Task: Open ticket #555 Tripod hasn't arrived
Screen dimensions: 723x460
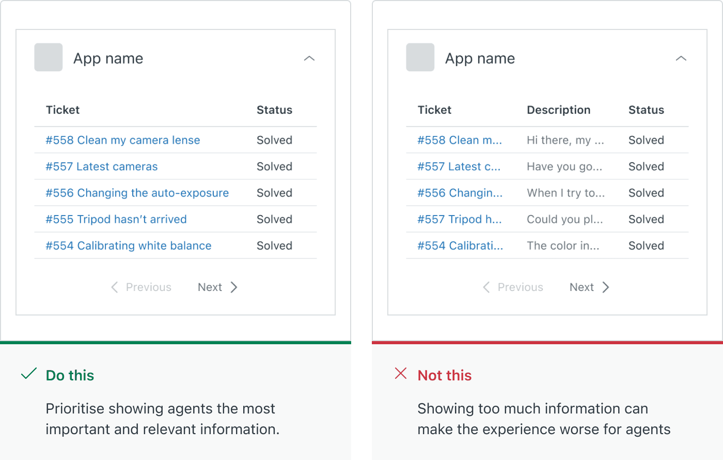Action: 116,219
